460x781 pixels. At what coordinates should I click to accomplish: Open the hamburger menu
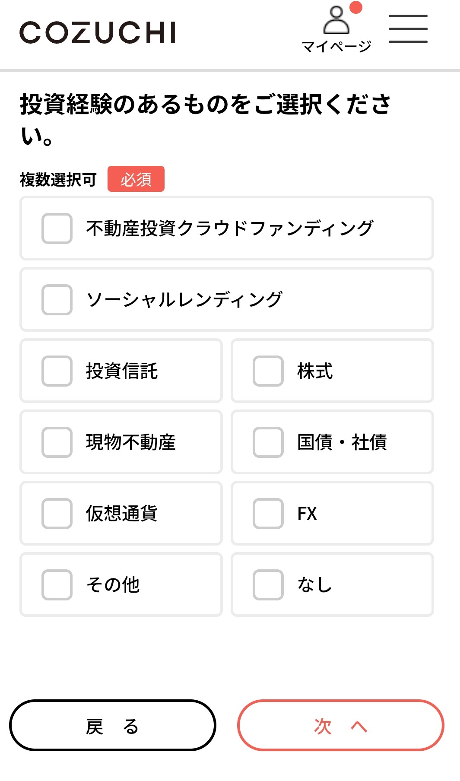click(408, 29)
